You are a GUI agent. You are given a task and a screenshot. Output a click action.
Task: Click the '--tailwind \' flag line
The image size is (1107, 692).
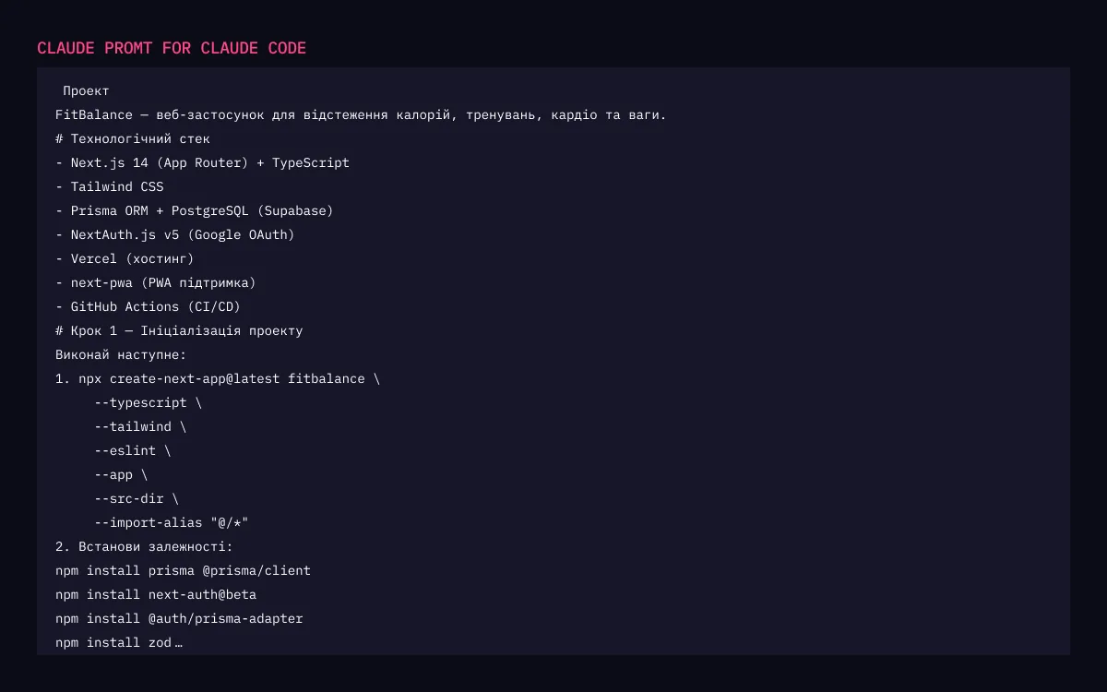click(140, 426)
